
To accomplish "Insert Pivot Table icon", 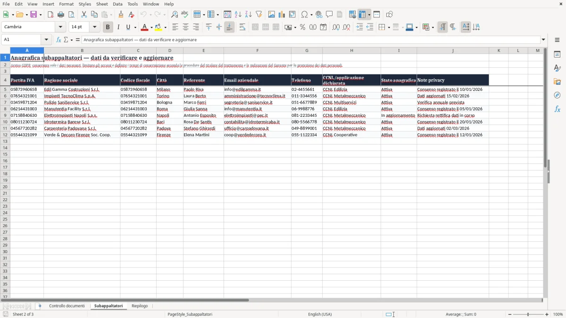I will coord(292,15).
